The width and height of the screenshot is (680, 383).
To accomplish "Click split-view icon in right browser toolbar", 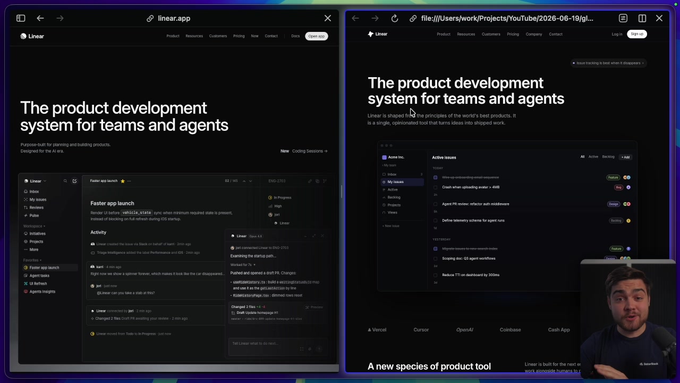I will (642, 18).
